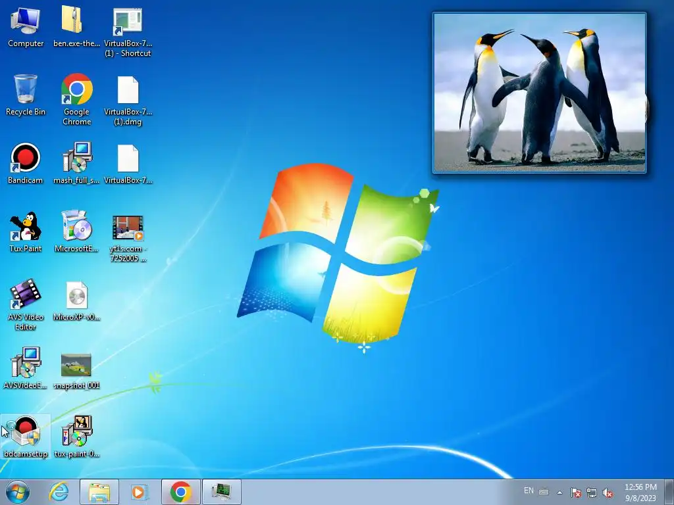Select the yt1s.com video file icon
The width and height of the screenshot is (674, 505).
[x=128, y=238]
